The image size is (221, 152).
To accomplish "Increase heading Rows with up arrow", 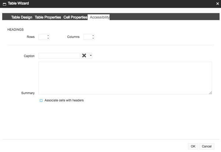I will pos(48,36).
